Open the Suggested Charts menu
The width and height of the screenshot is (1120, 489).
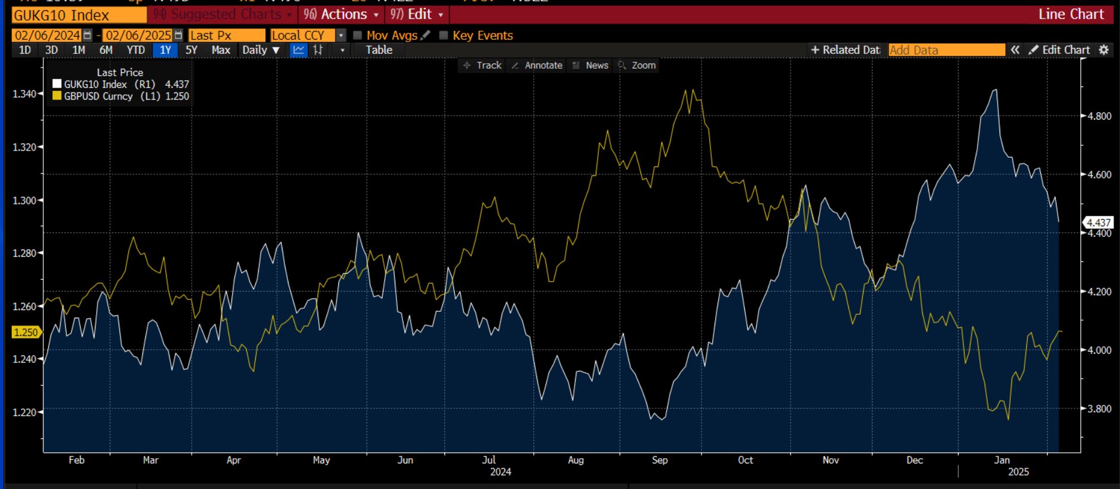point(222,14)
